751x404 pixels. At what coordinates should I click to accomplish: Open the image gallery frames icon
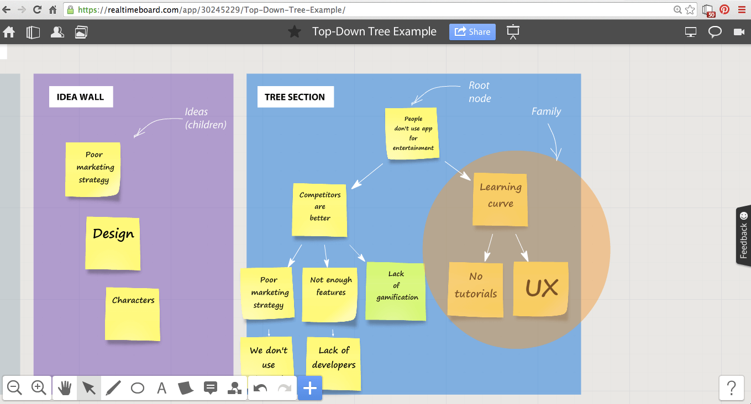click(81, 32)
